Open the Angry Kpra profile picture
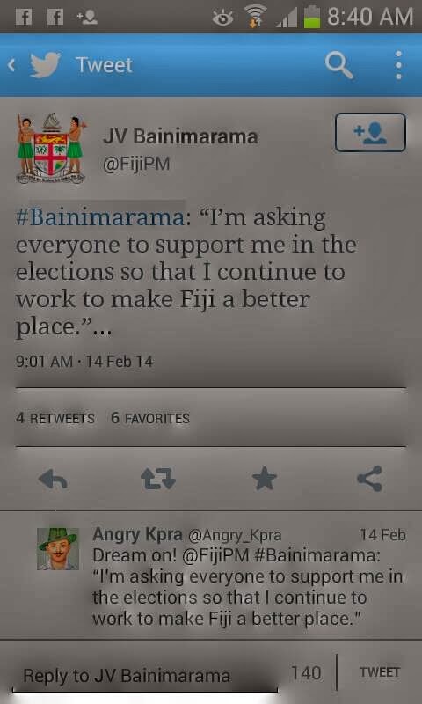The height and width of the screenshot is (704, 422). (58, 548)
